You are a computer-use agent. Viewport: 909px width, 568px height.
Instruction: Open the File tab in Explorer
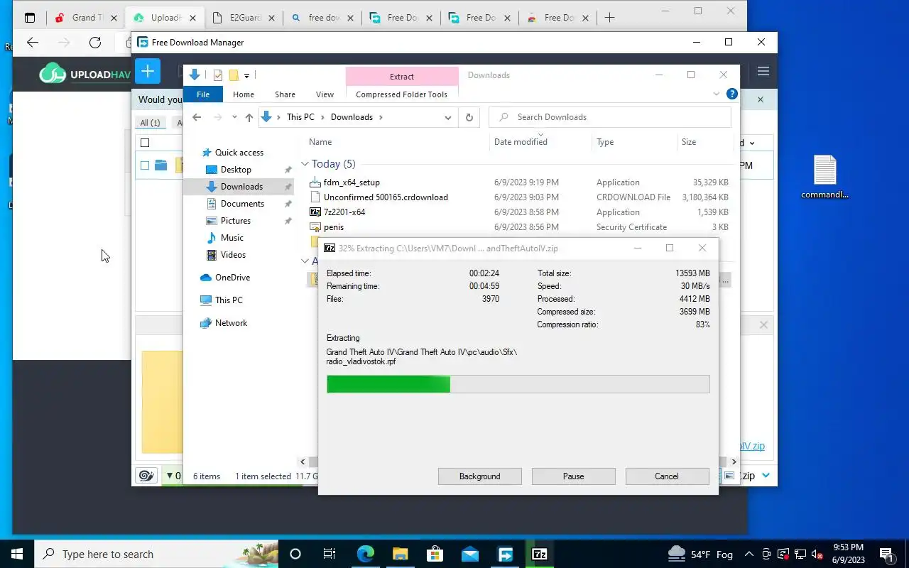click(x=203, y=94)
